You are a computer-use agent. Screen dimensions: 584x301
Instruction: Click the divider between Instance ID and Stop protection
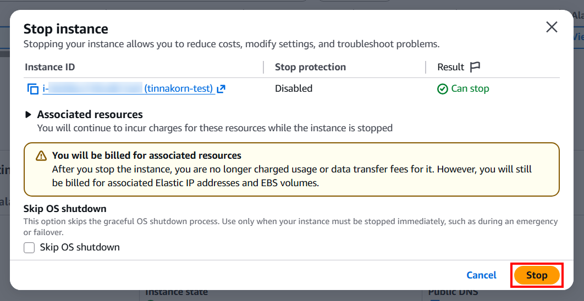tap(263, 67)
